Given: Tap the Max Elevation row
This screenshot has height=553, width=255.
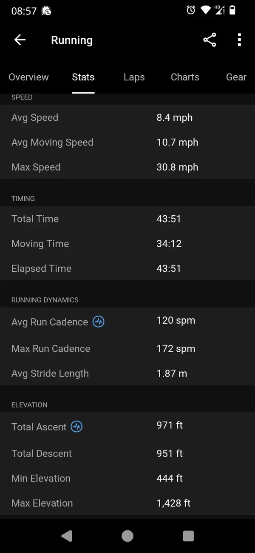Looking at the screenshot, I should [127, 503].
